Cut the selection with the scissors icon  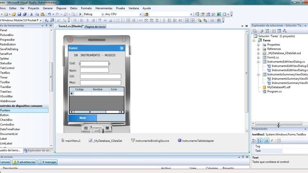click(x=31, y=14)
